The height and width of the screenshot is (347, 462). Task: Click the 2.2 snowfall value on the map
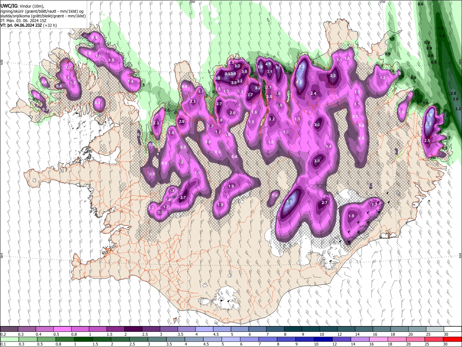click(272, 119)
